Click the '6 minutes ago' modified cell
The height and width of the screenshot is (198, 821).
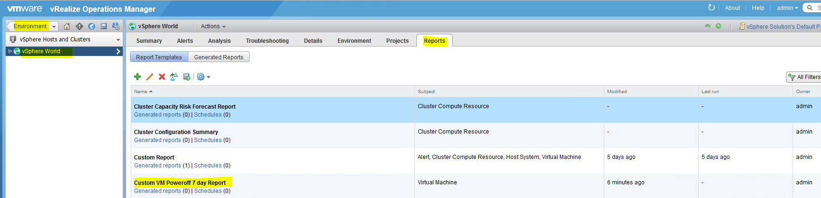click(x=626, y=182)
